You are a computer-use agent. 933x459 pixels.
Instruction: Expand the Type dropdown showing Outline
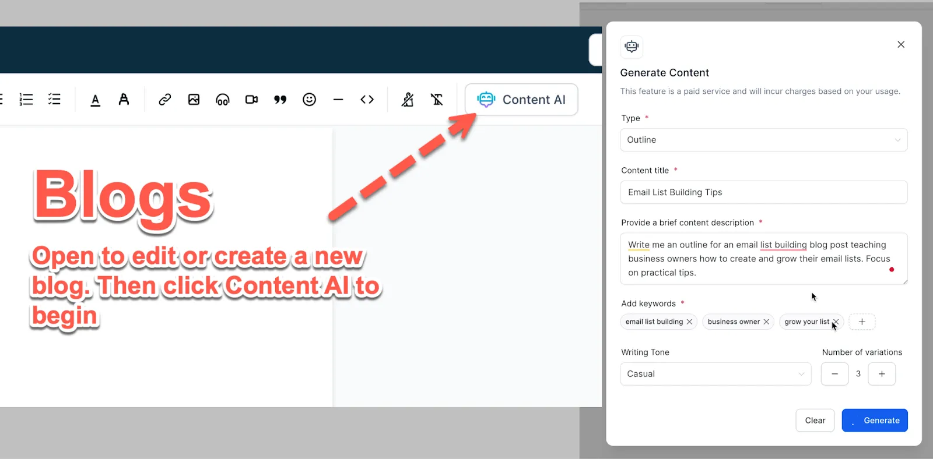point(764,140)
